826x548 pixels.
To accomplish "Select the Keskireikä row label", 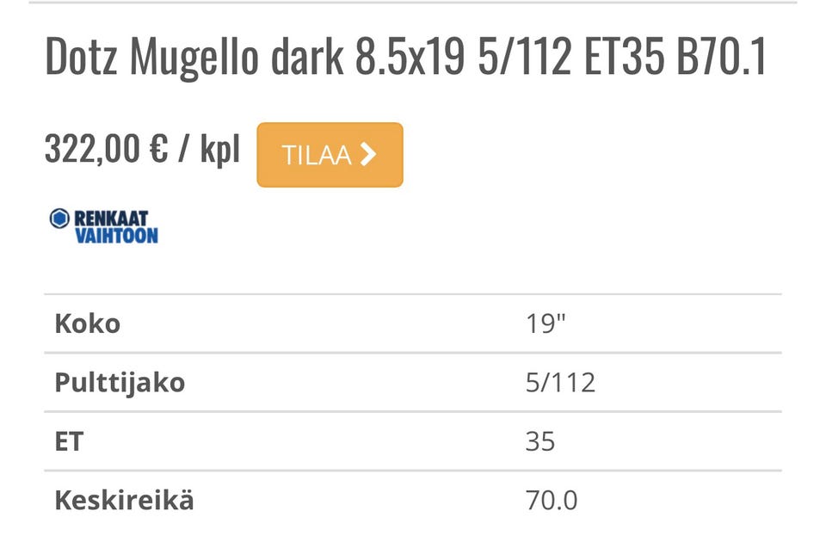I will click(x=124, y=500).
